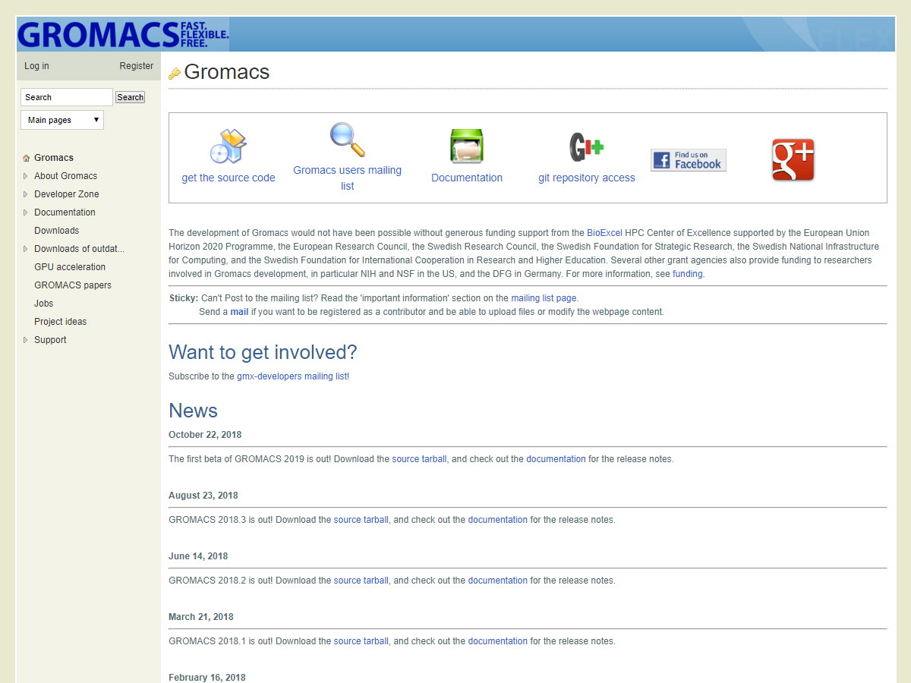Open the Main pages dropdown

point(62,120)
